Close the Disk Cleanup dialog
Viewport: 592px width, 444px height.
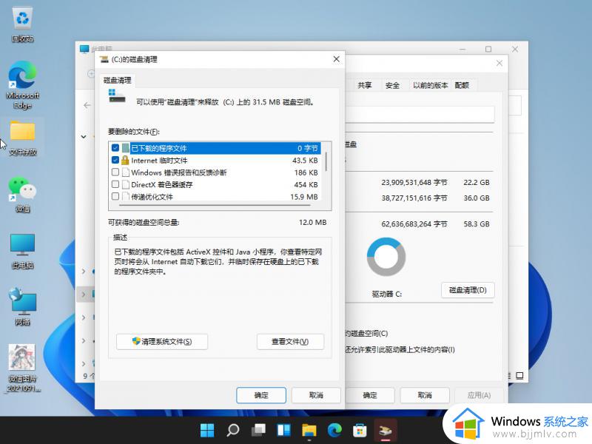click(337, 59)
